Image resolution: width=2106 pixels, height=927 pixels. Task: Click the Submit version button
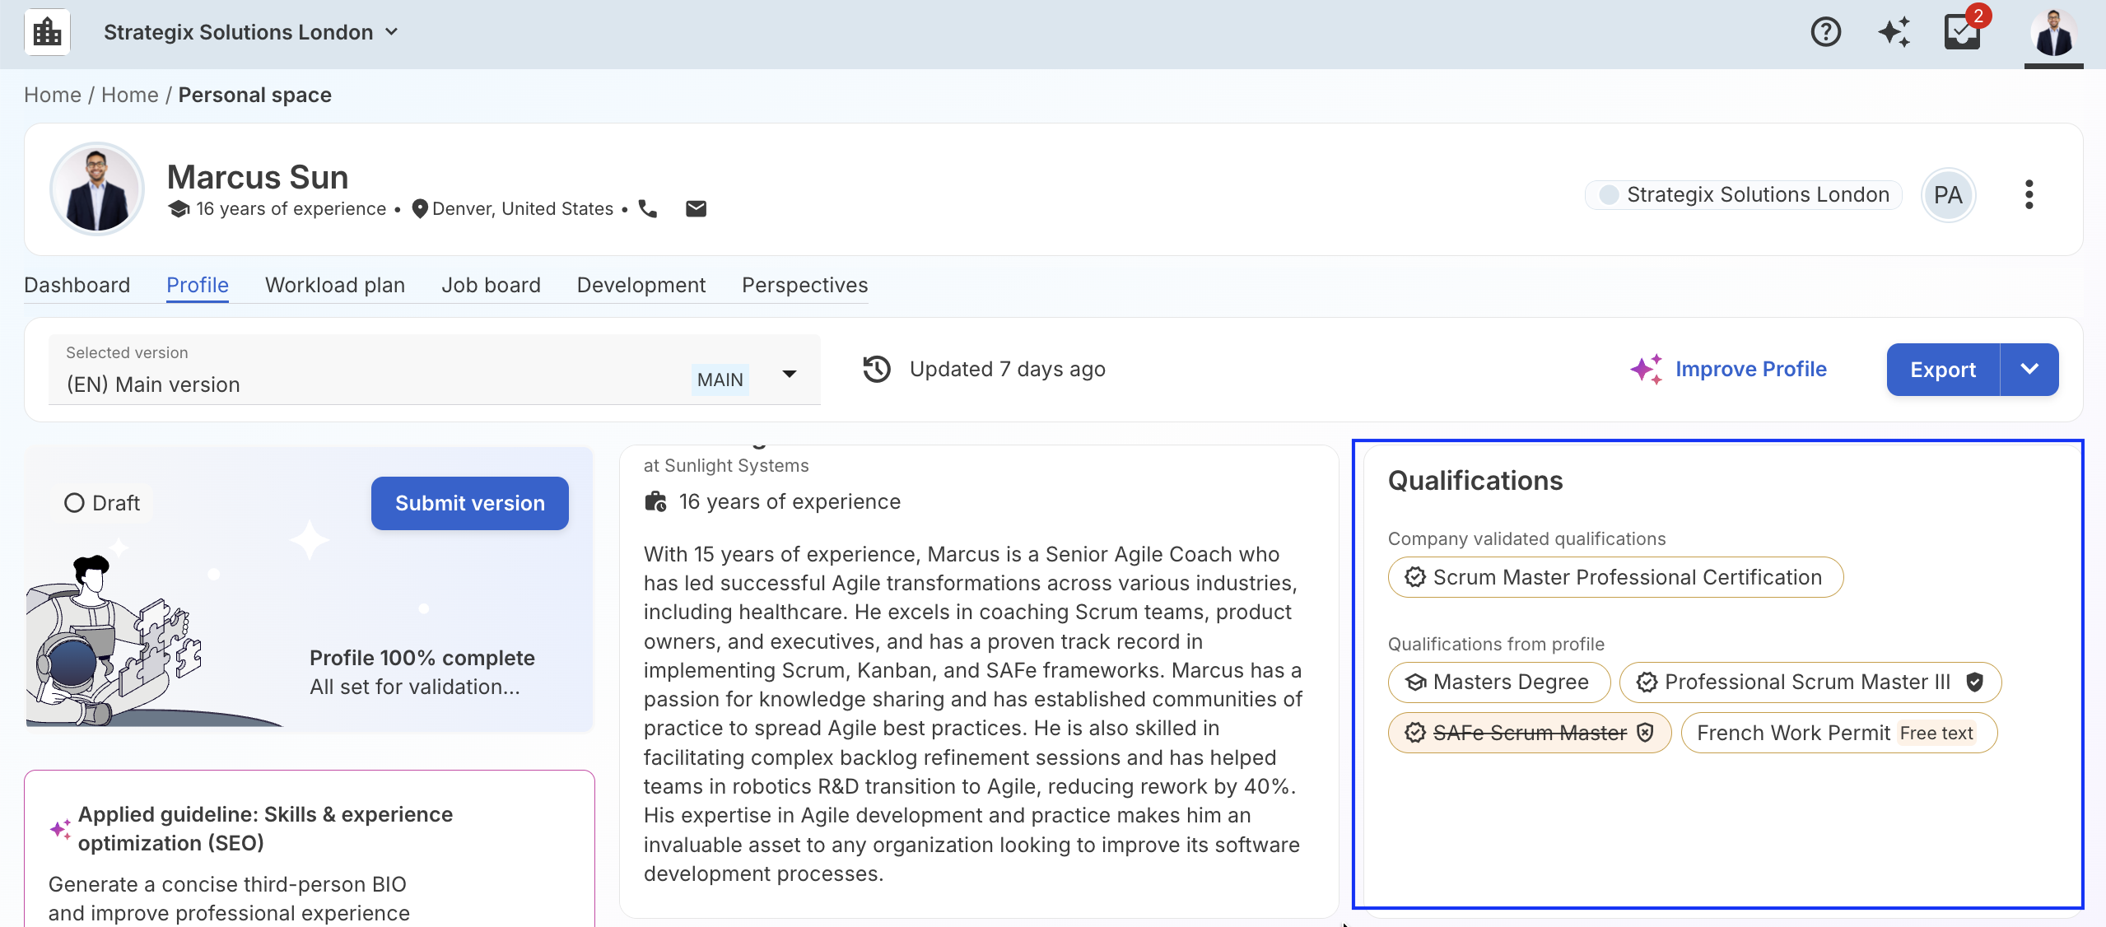[469, 503]
